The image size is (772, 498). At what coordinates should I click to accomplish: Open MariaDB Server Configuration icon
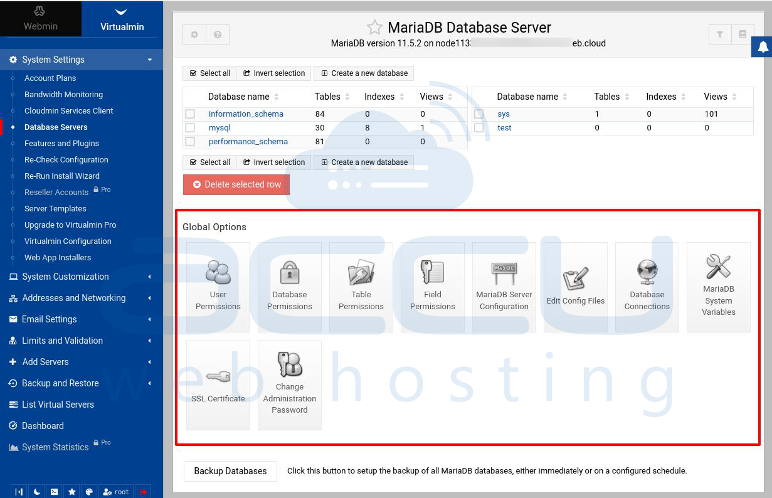point(504,287)
